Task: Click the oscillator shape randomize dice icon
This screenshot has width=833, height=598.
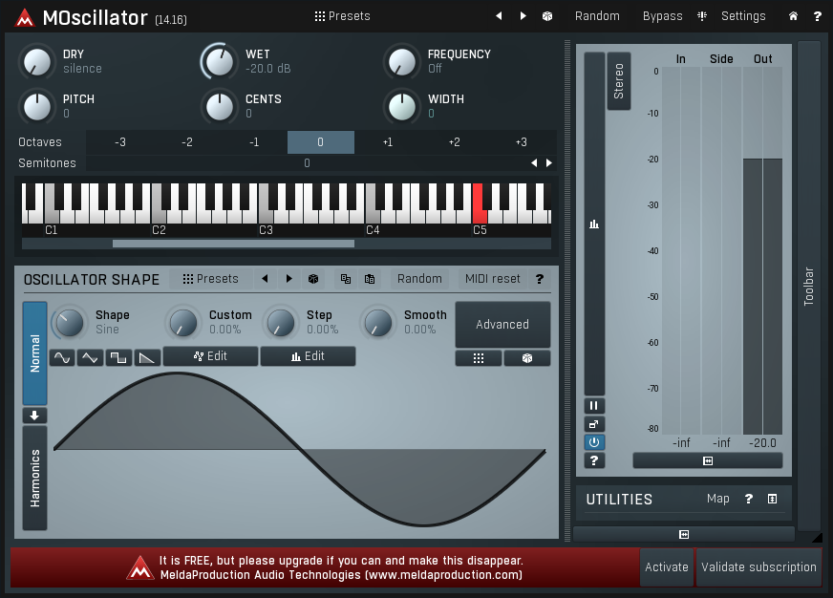Action: [x=312, y=279]
